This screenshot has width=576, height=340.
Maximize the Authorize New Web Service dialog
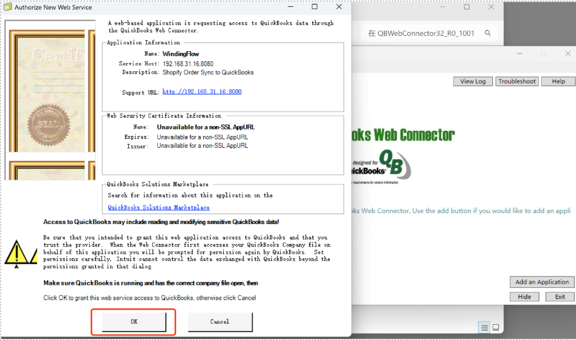click(314, 7)
